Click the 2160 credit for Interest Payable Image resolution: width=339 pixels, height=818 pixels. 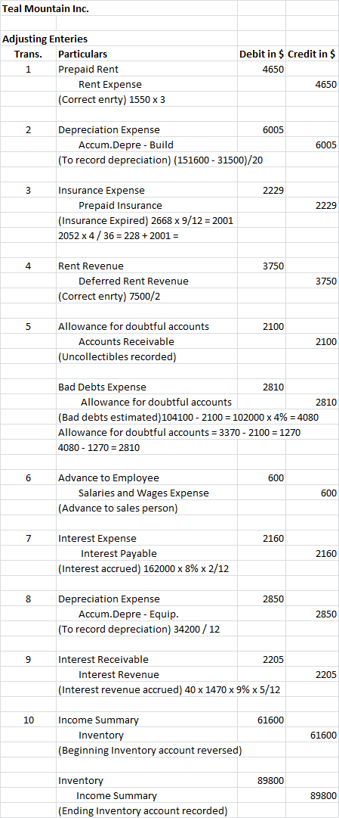click(x=326, y=553)
